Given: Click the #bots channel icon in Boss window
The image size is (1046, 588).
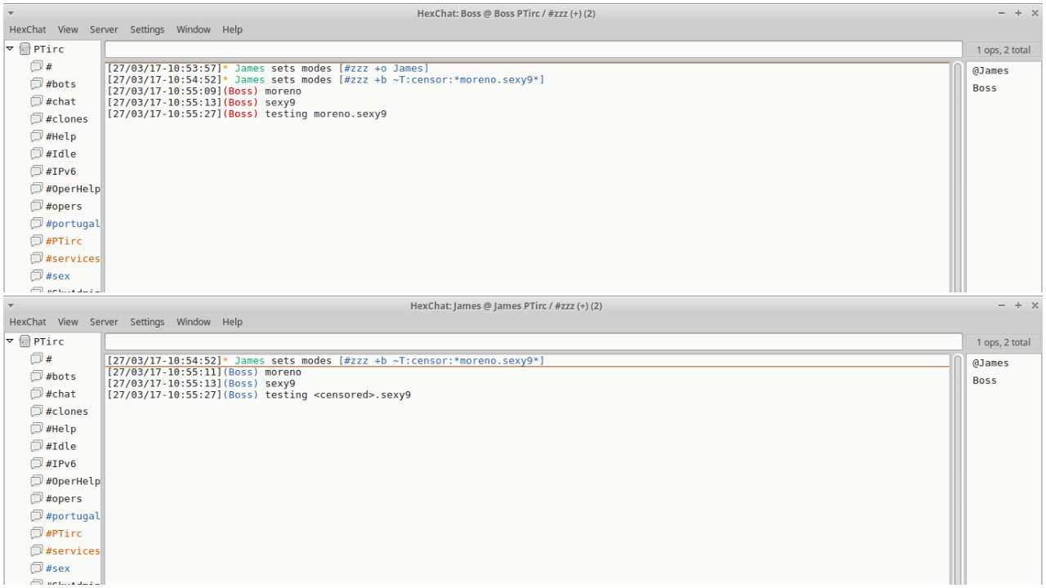Looking at the screenshot, I should [36, 84].
